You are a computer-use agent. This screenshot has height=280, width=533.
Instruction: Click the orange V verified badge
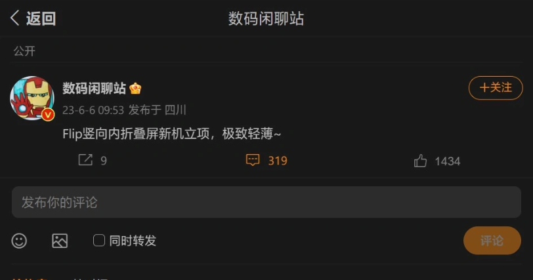click(48, 115)
